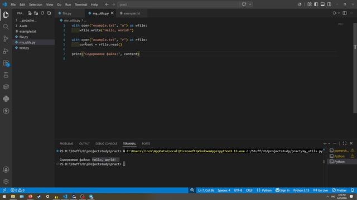Open the run button dropdown arrow
Image resolution: width=357 pixels, height=200 pixels.
[339, 13]
